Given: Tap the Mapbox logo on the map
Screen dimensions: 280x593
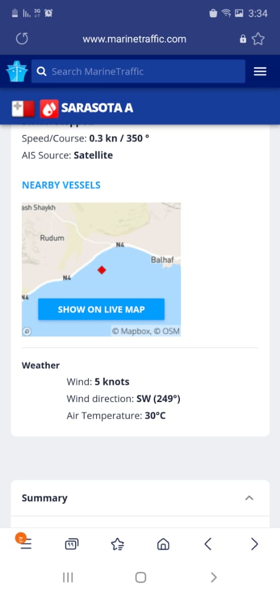Looking at the screenshot, I should 27,331.
